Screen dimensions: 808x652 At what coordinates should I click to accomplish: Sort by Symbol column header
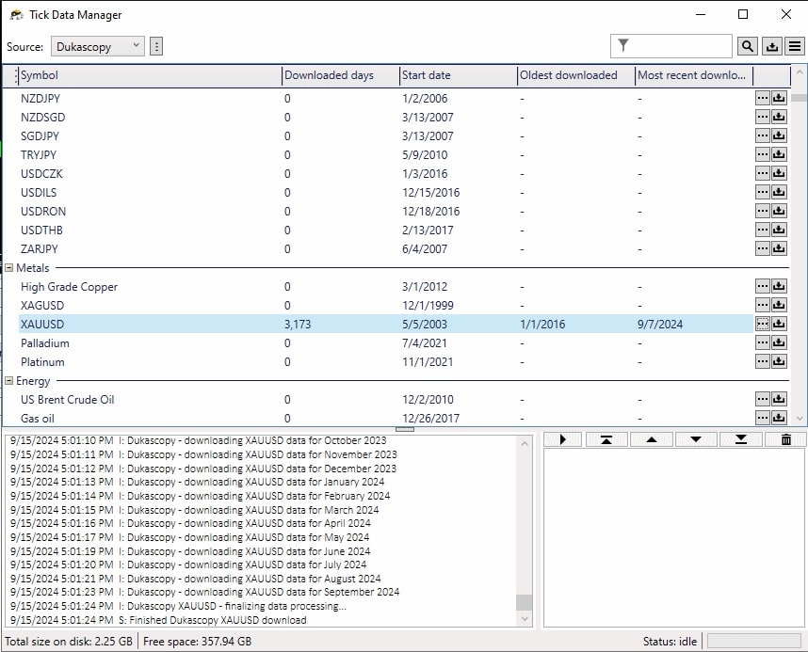[148, 75]
